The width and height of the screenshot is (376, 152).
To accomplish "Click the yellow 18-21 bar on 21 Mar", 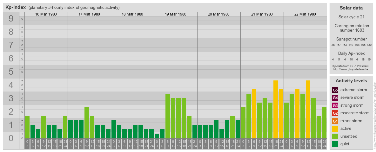I will 276,109.
